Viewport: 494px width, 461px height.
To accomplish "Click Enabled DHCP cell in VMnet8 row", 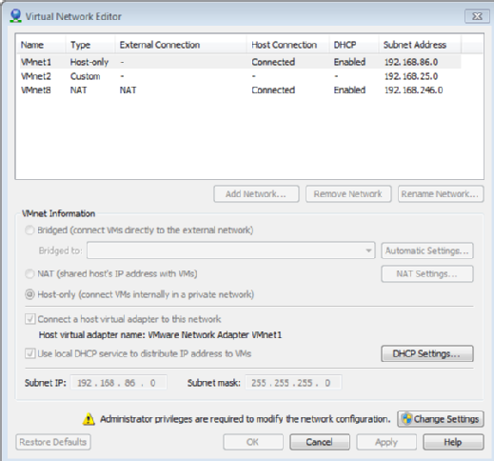I will (349, 90).
